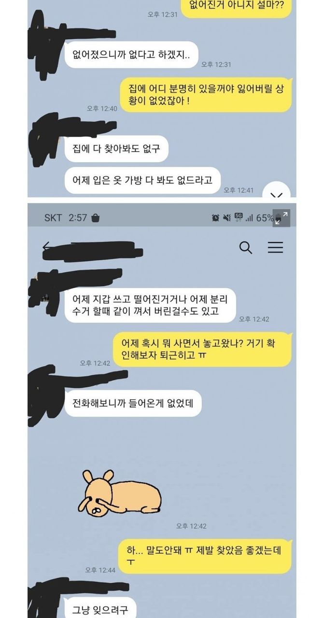This screenshot has width=309, height=618.
Task: Tap scroll-to-bottom chevron button
Action: [x=276, y=193]
